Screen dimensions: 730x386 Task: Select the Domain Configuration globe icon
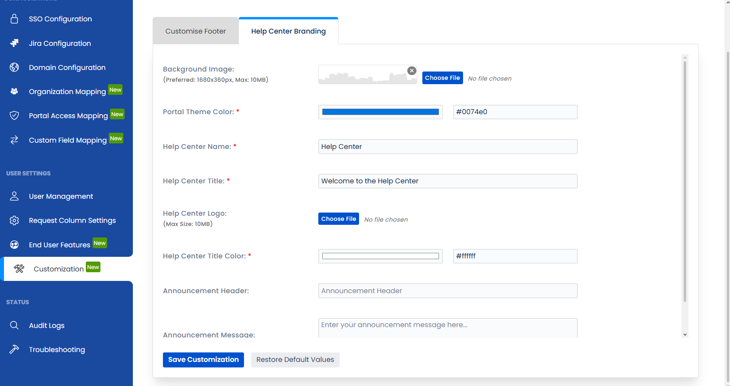point(14,67)
